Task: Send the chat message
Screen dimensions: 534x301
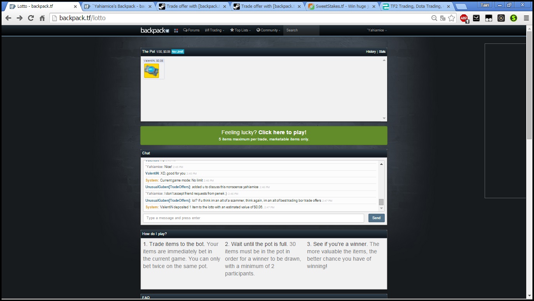Action: 376,218
